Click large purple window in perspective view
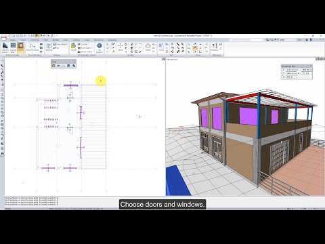 (248, 116)
